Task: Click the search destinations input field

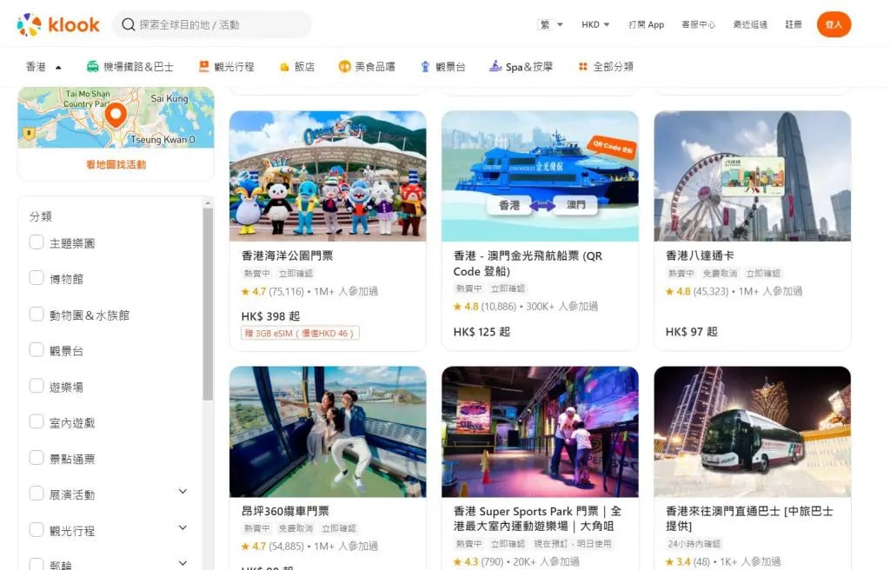Action: tap(212, 24)
